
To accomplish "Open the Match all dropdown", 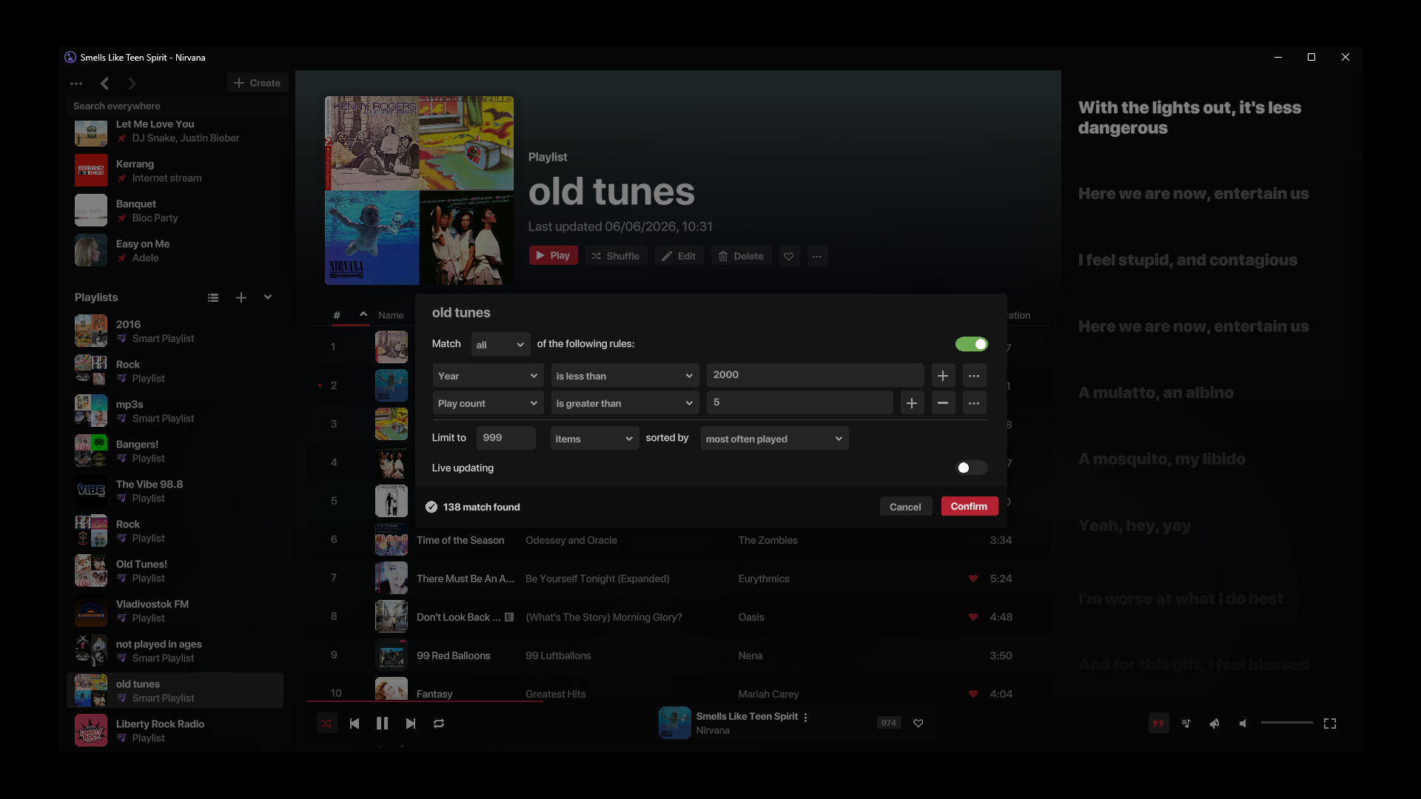I will pos(500,345).
